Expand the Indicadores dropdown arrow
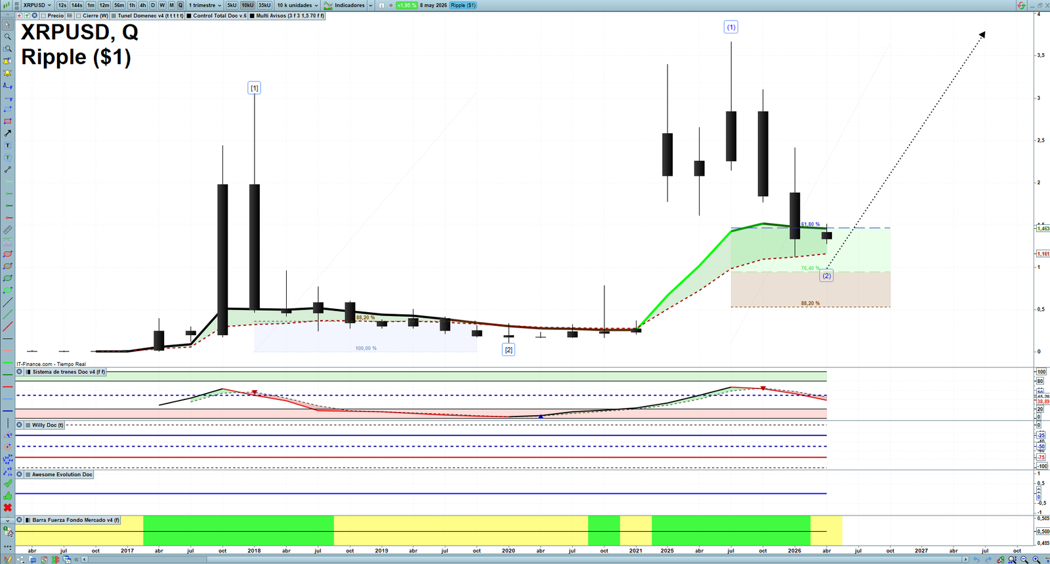 pyautogui.click(x=370, y=5)
